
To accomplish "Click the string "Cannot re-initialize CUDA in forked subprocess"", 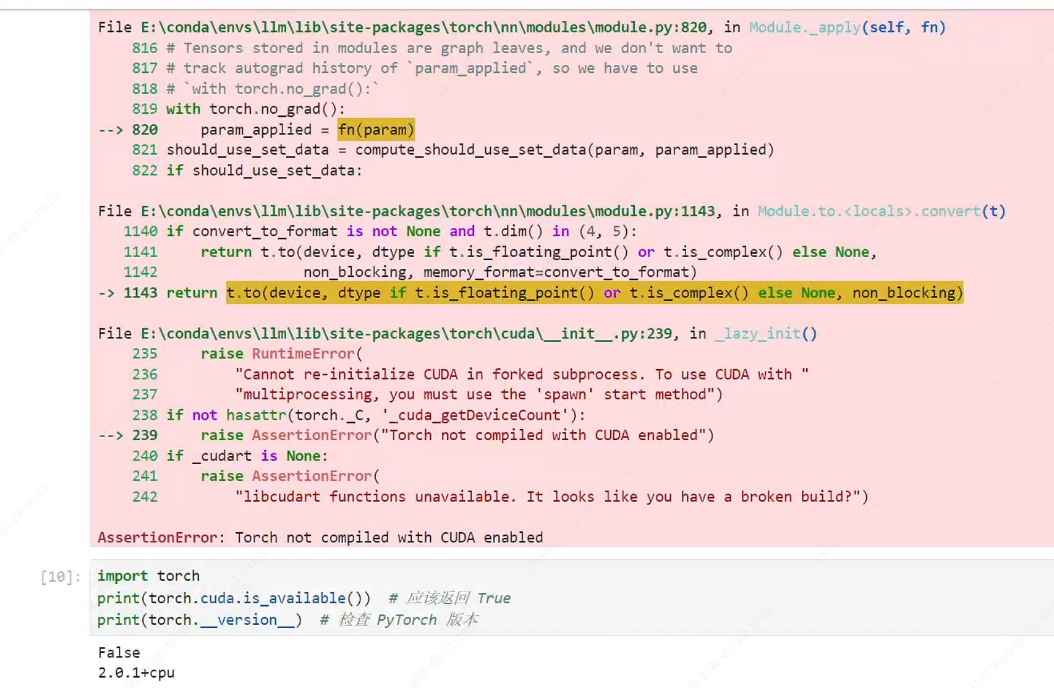I will coord(522,374).
